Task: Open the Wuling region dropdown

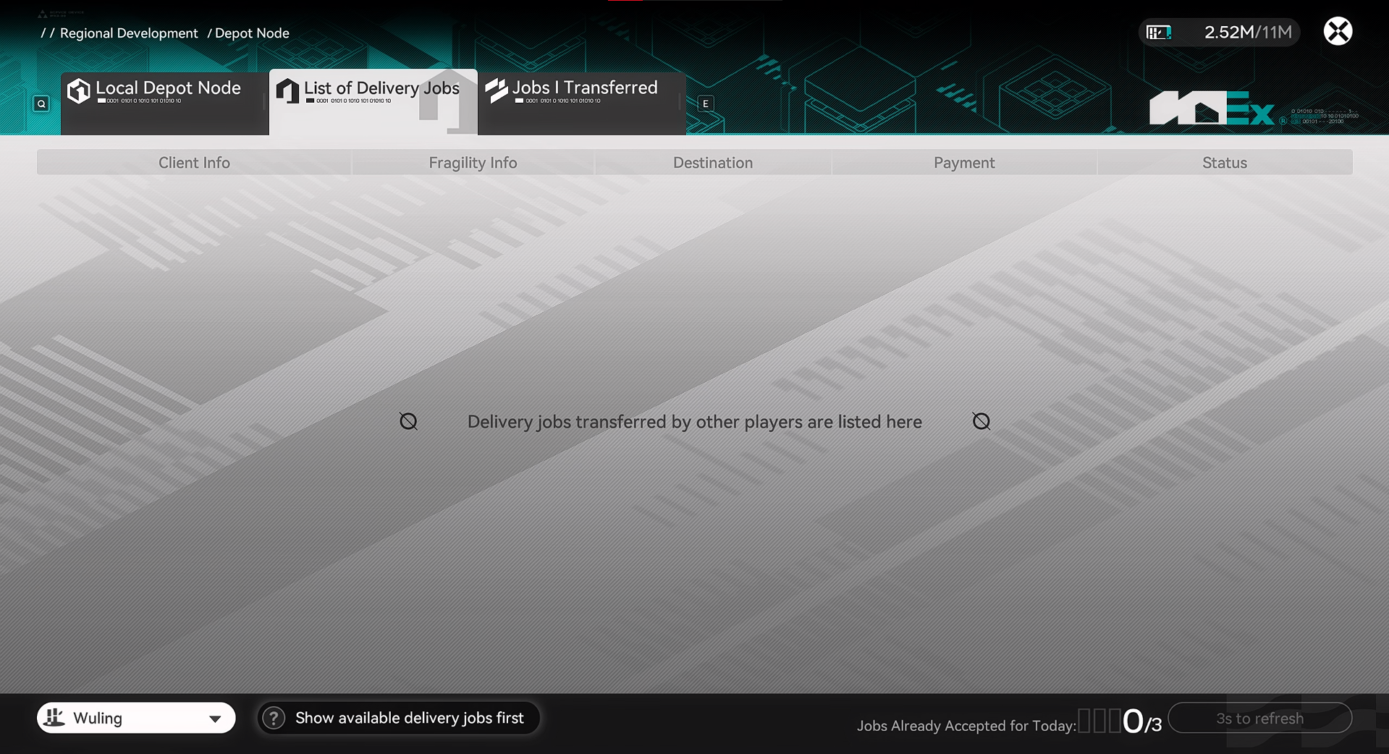Action: [x=136, y=718]
